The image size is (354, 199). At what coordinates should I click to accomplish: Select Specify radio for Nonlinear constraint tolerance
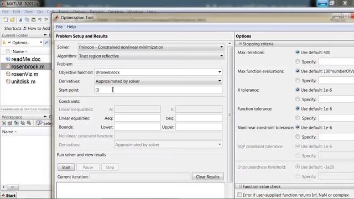point(298,137)
